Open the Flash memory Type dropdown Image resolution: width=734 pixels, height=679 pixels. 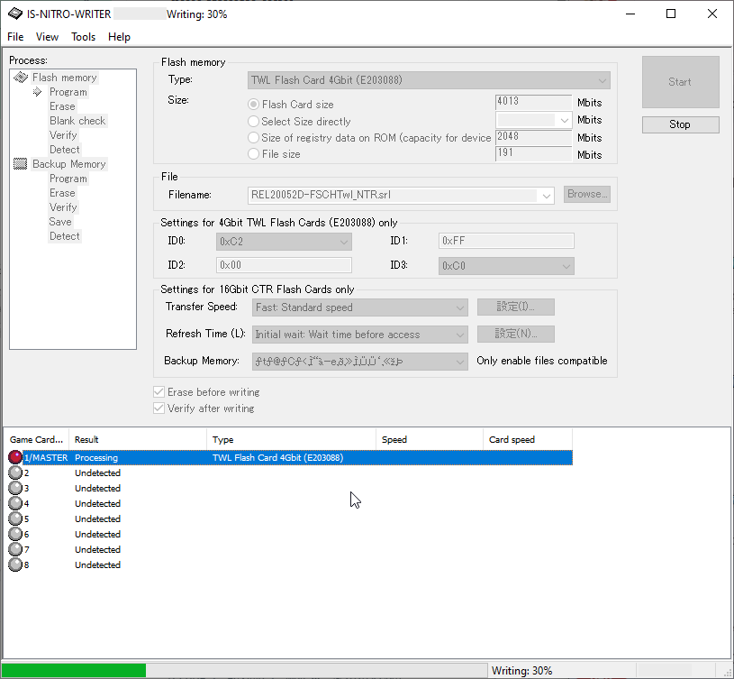coord(429,80)
